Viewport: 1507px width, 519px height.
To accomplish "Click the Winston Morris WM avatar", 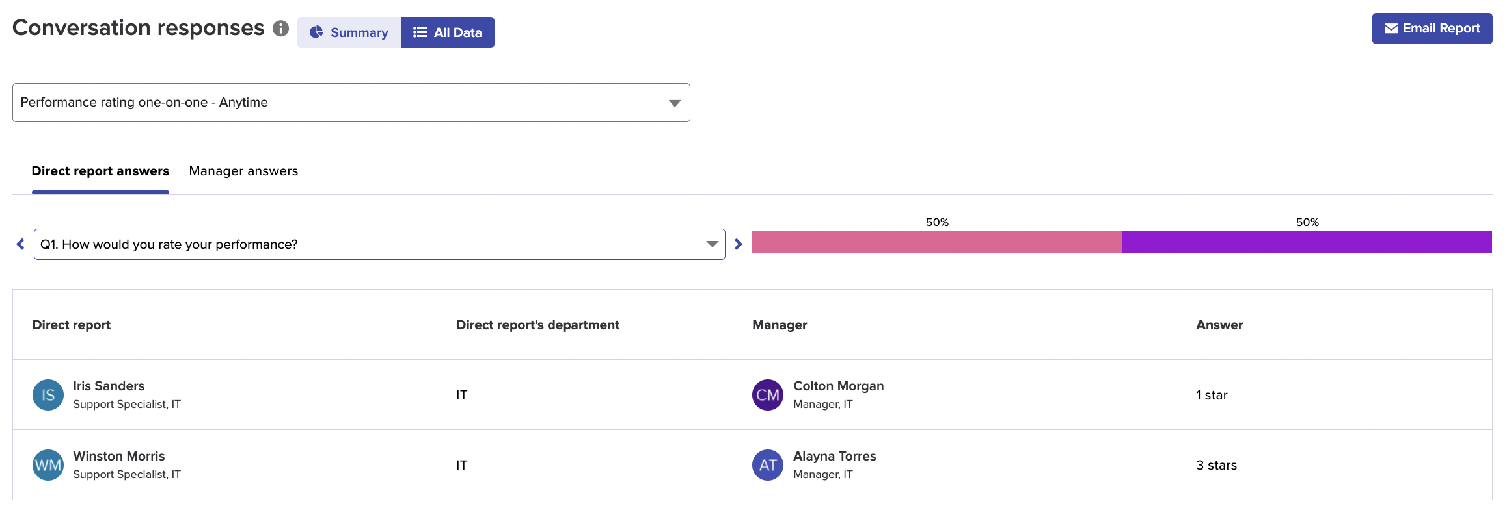I will [48, 465].
